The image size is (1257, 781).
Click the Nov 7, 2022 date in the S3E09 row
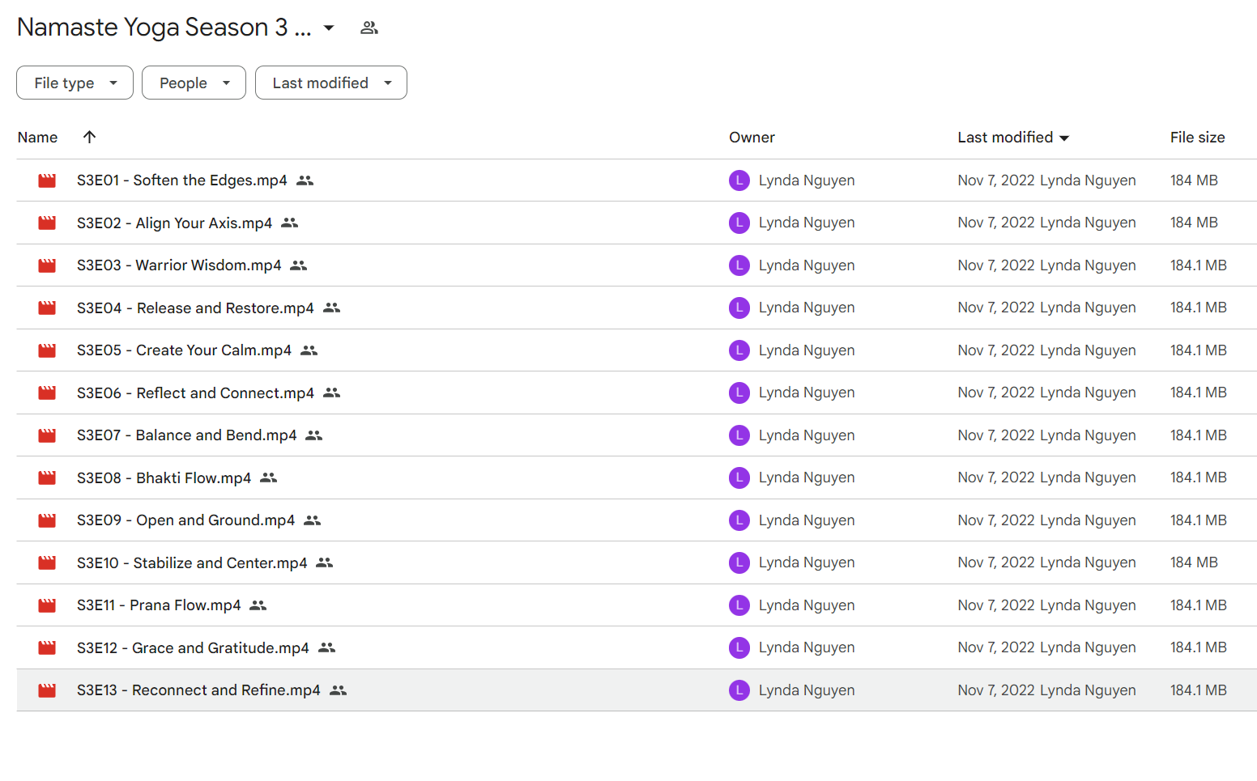(x=996, y=520)
